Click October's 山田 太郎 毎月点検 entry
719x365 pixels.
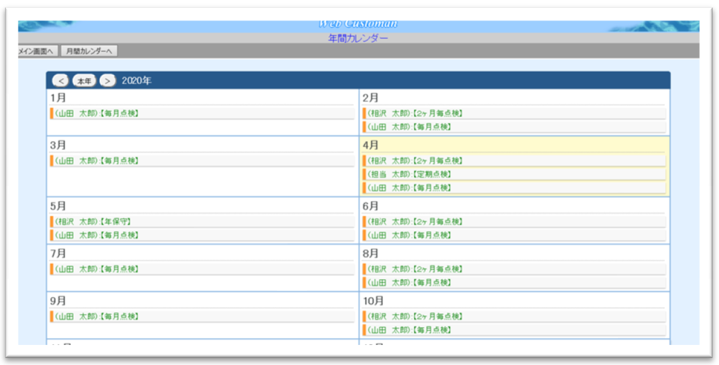point(409,330)
